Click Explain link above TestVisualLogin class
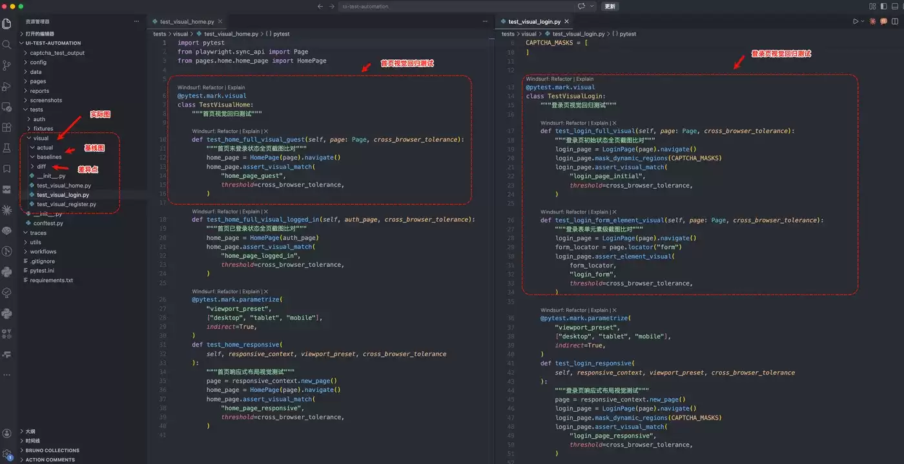This screenshot has width=904, height=464. coord(584,79)
